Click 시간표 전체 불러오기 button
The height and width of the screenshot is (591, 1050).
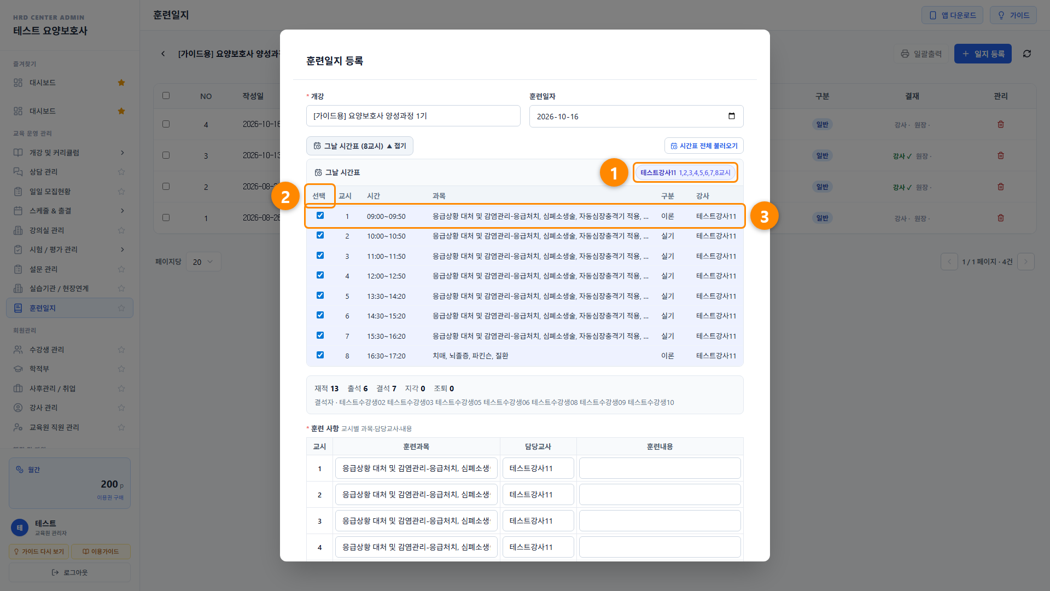pos(704,146)
